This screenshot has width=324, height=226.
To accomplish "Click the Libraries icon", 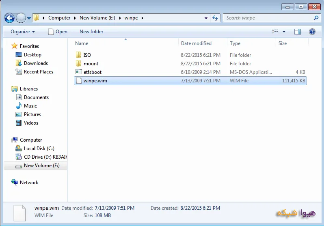I will click(15, 89).
